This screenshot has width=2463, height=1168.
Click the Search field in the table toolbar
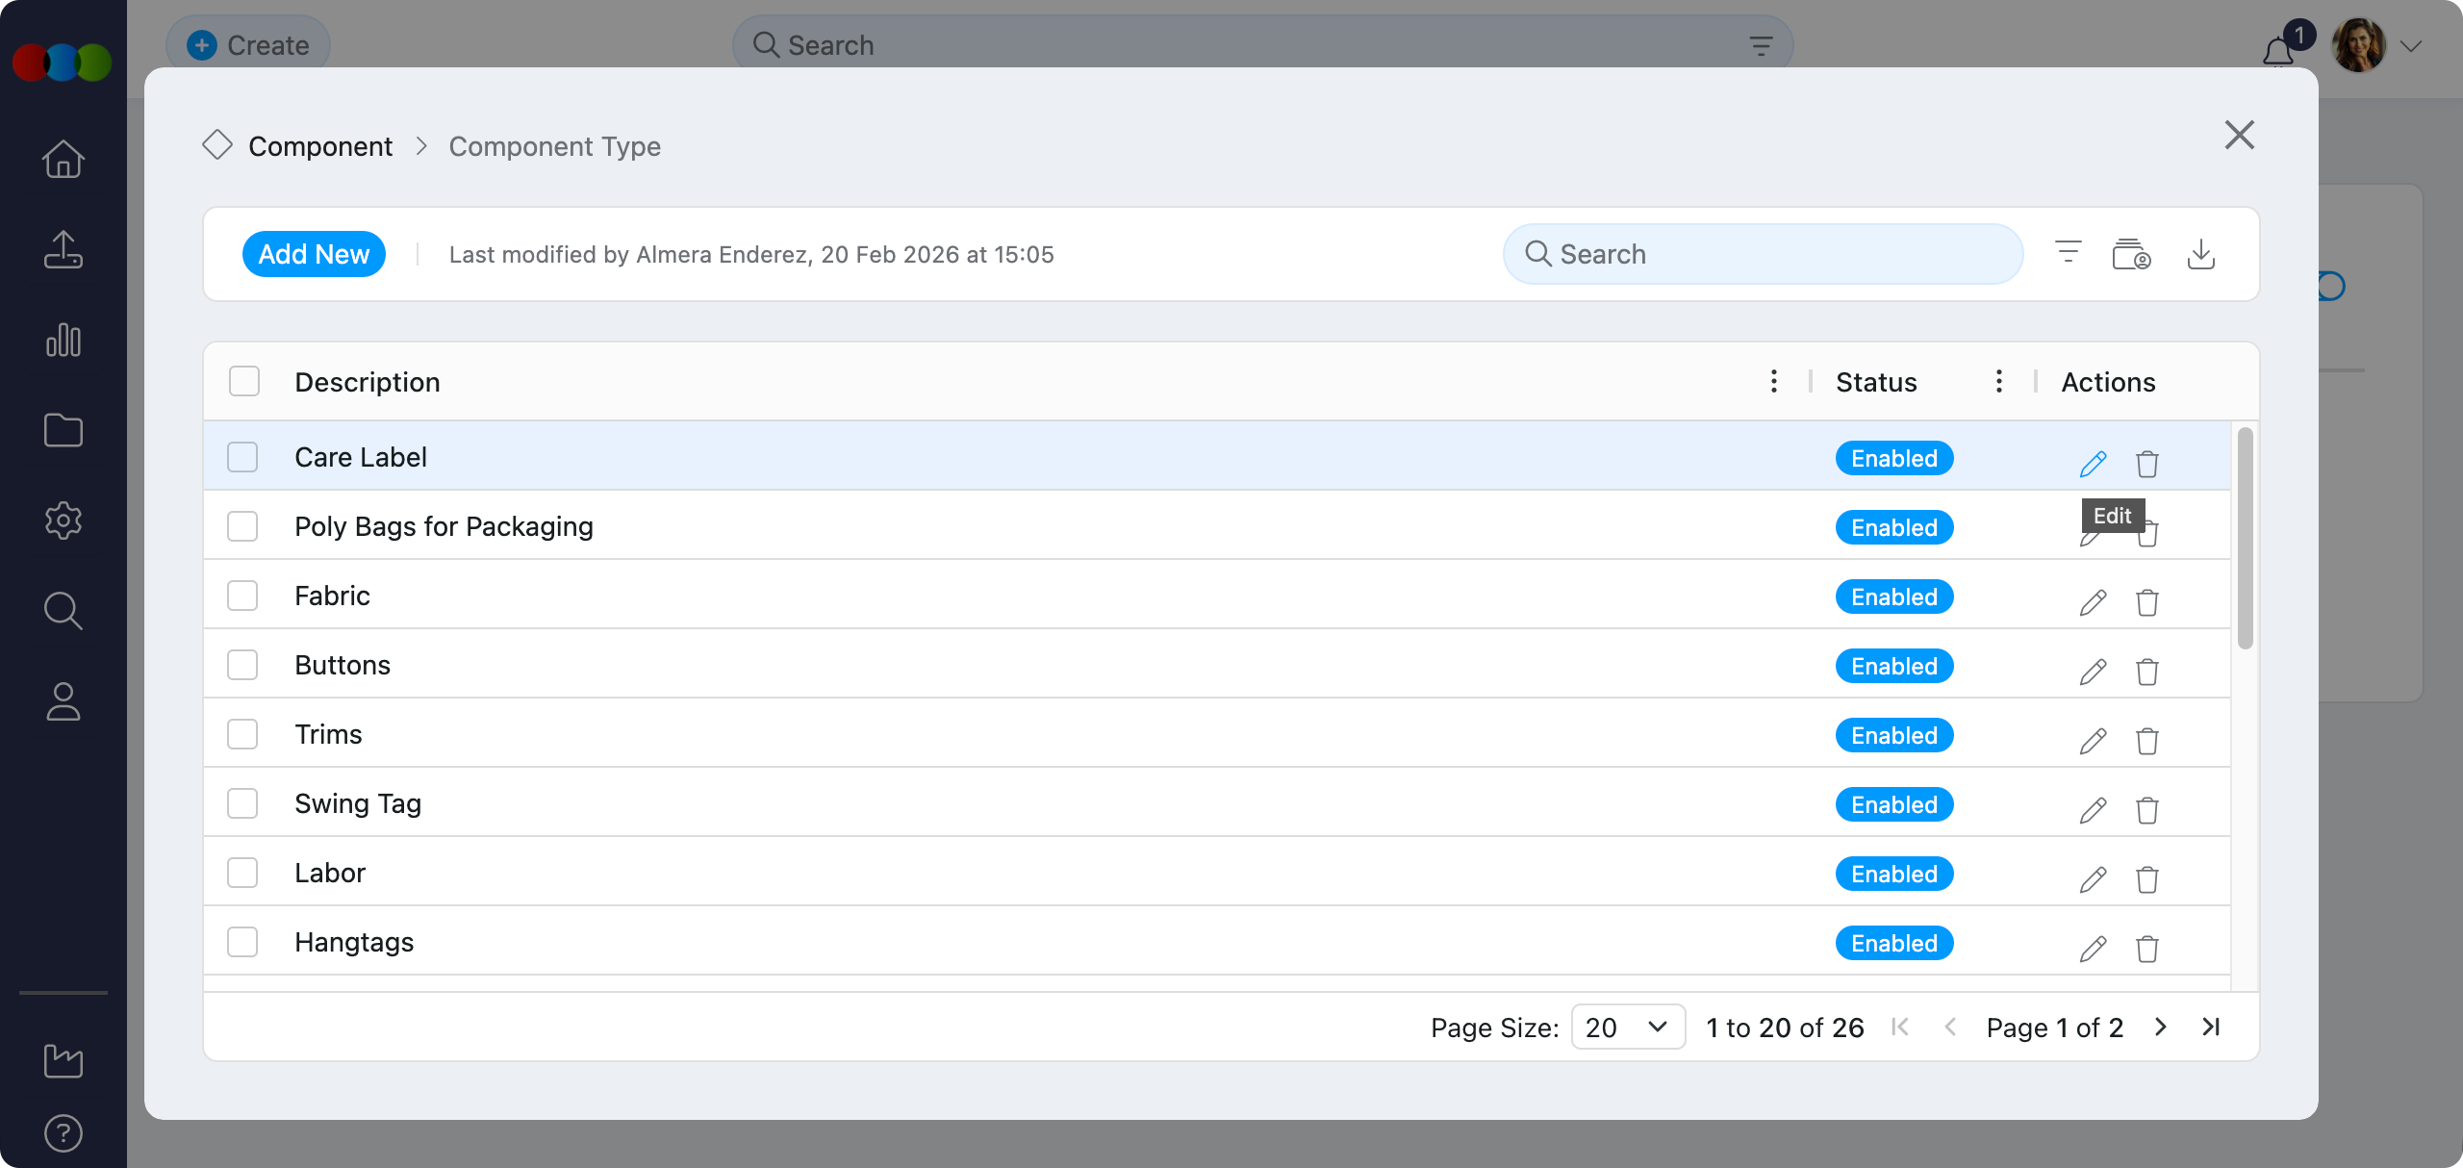click(x=1763, y=254)
